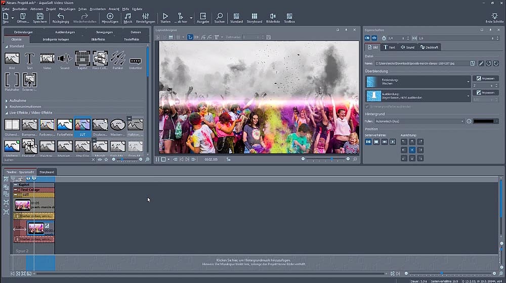Choose the Flexi-Collage object
The image size is (506, 283).
[100, 59]
